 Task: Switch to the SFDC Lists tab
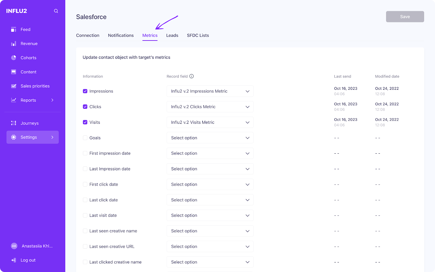[198, 35]
